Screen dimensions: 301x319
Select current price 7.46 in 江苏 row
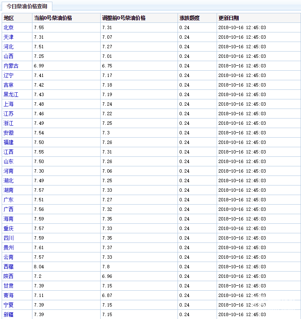(x=39, y=114)
